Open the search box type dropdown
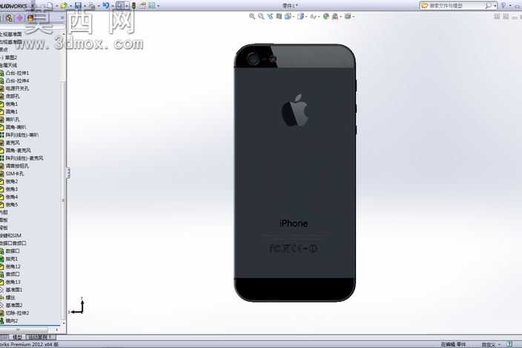 495,6
